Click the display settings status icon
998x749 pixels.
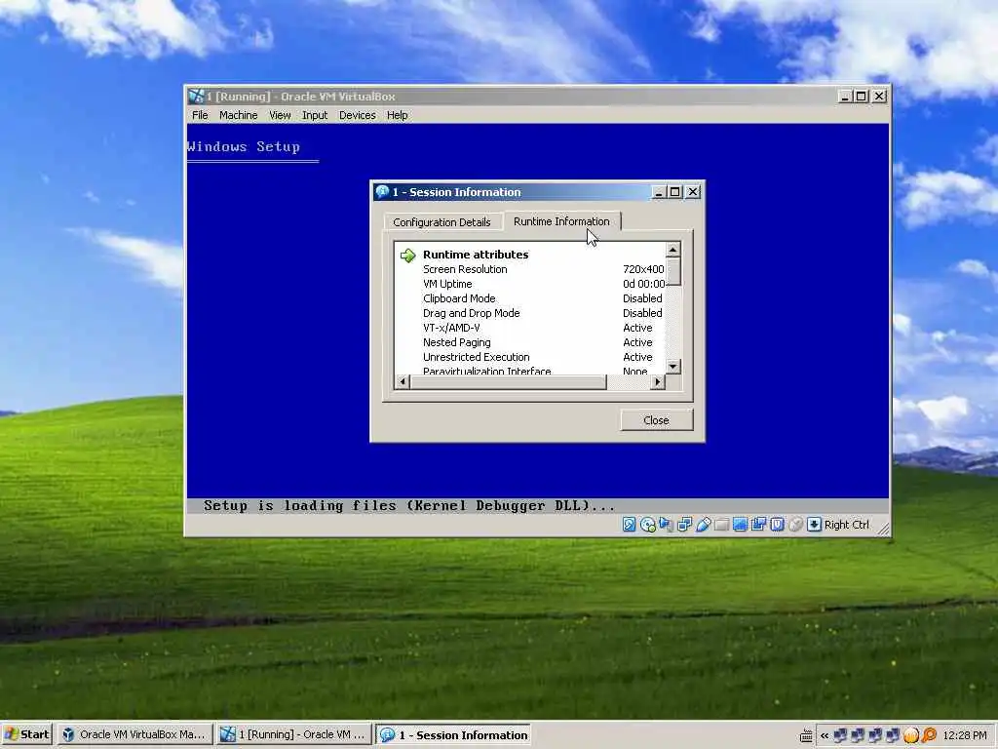point(740,524)
